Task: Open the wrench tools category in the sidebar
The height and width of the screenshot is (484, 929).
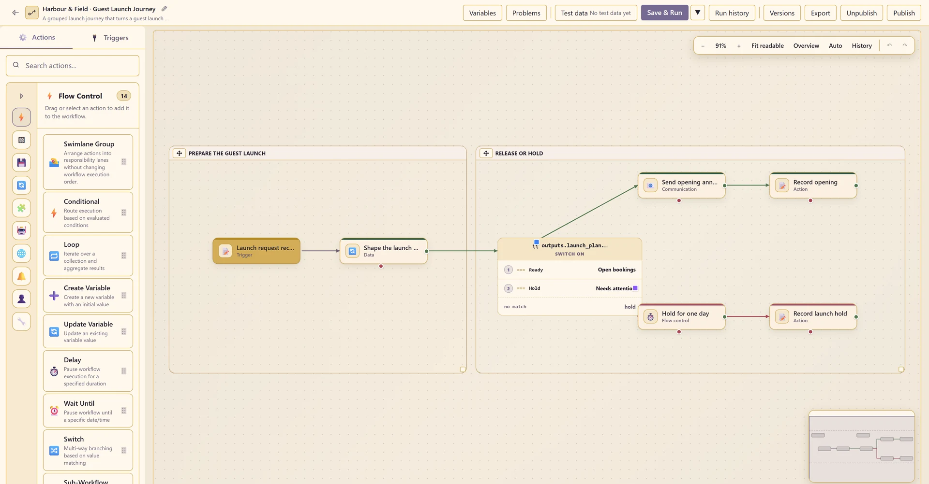Action: [21, 321]
